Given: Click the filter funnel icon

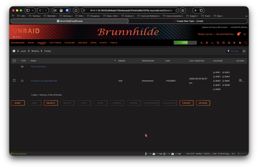Looking at the screenshot, I should pos(228,51).
